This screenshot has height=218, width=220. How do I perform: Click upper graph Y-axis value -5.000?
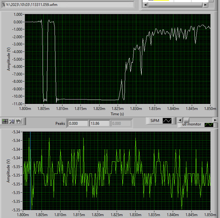[x=17, y=59]
